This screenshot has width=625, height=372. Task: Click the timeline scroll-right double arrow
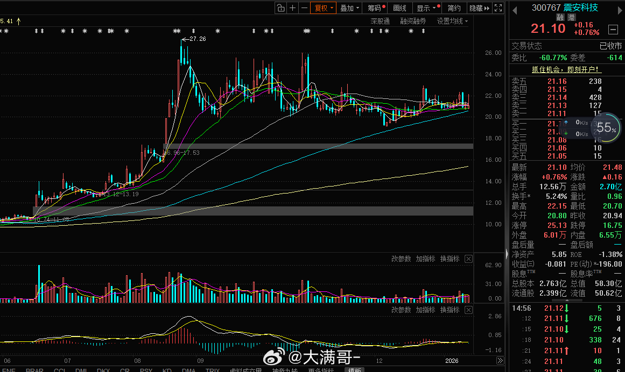(500, 361)
